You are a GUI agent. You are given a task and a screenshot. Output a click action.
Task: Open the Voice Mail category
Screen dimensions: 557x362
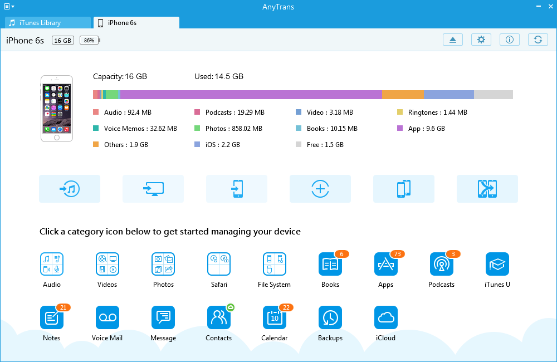(x=108, y=317)
